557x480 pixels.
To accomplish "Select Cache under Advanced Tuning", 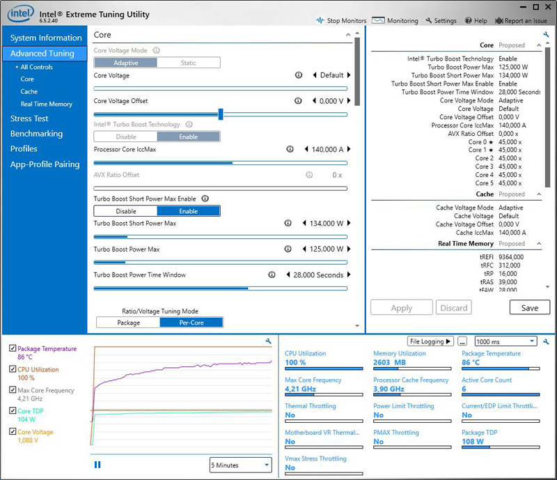I will pyautogui.click(x=29, y=91).
